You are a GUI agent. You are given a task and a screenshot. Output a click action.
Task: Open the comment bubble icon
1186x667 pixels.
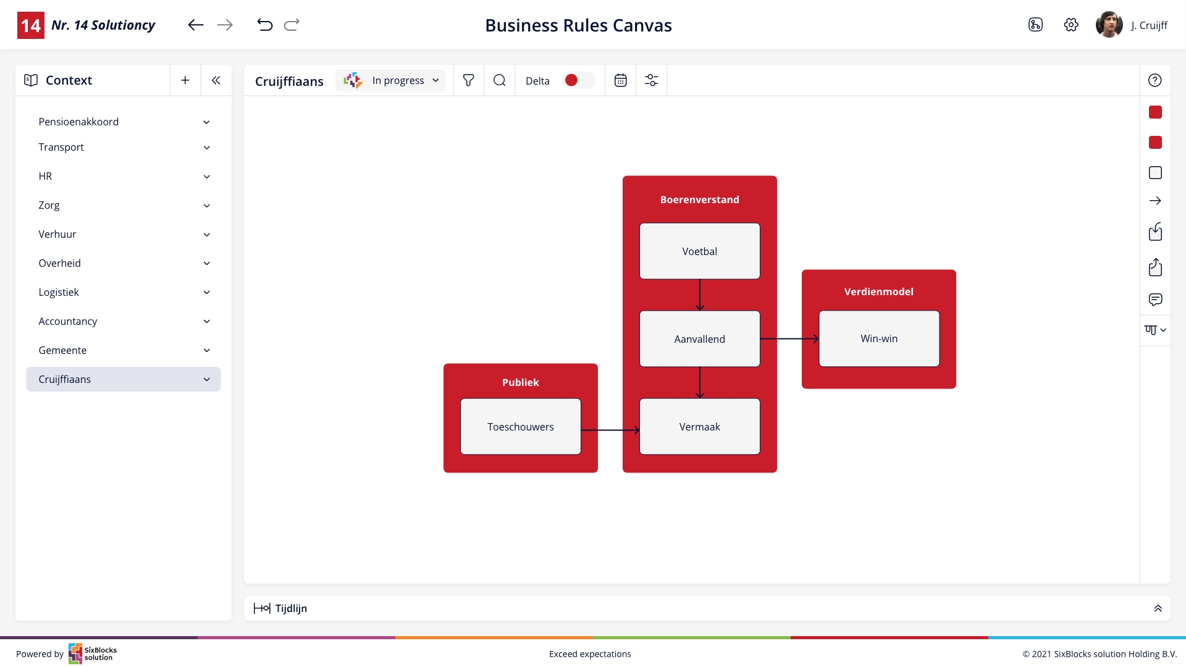(1155, 300)
